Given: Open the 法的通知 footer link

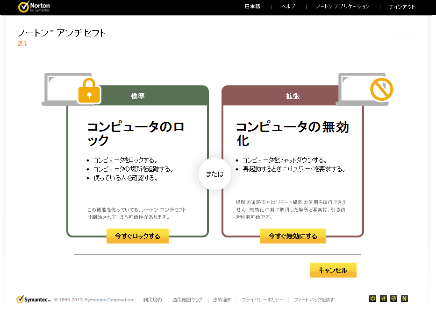Looking at the screenshot, I should pos(222,299).
